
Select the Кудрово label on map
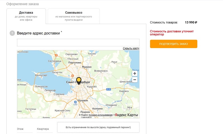pos(92,87)
